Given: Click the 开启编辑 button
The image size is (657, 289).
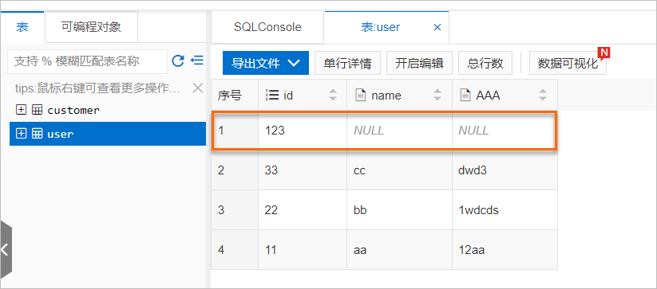Looking at the screenshot, I should coord(419,63).
